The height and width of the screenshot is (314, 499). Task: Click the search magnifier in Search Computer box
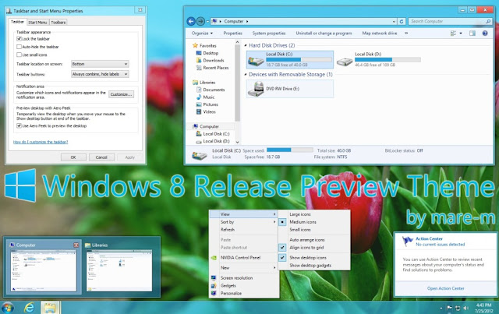(x=488, y=21)
